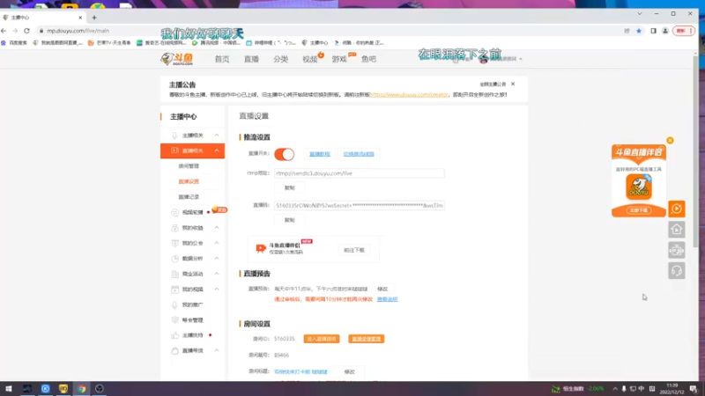Click the orange 直播设备管理 button
The image size is (705, 396).
[x=366, y=339]
